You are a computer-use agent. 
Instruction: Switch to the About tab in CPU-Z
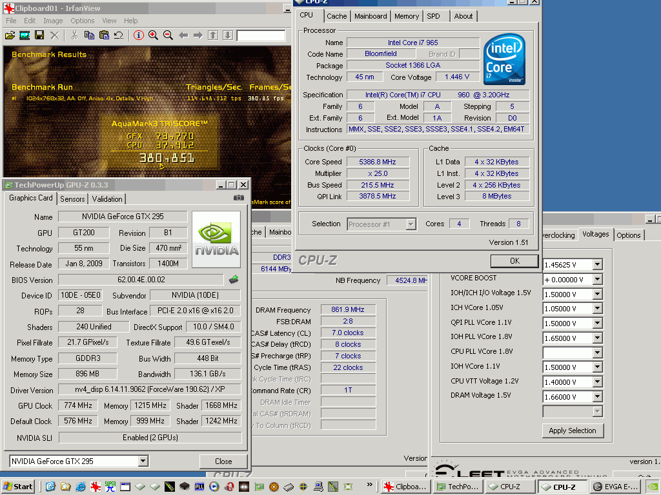(463, 16)
